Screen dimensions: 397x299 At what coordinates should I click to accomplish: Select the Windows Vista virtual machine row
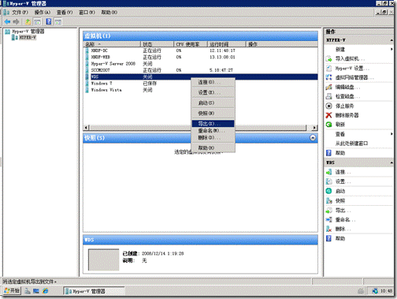pos(201,90)
